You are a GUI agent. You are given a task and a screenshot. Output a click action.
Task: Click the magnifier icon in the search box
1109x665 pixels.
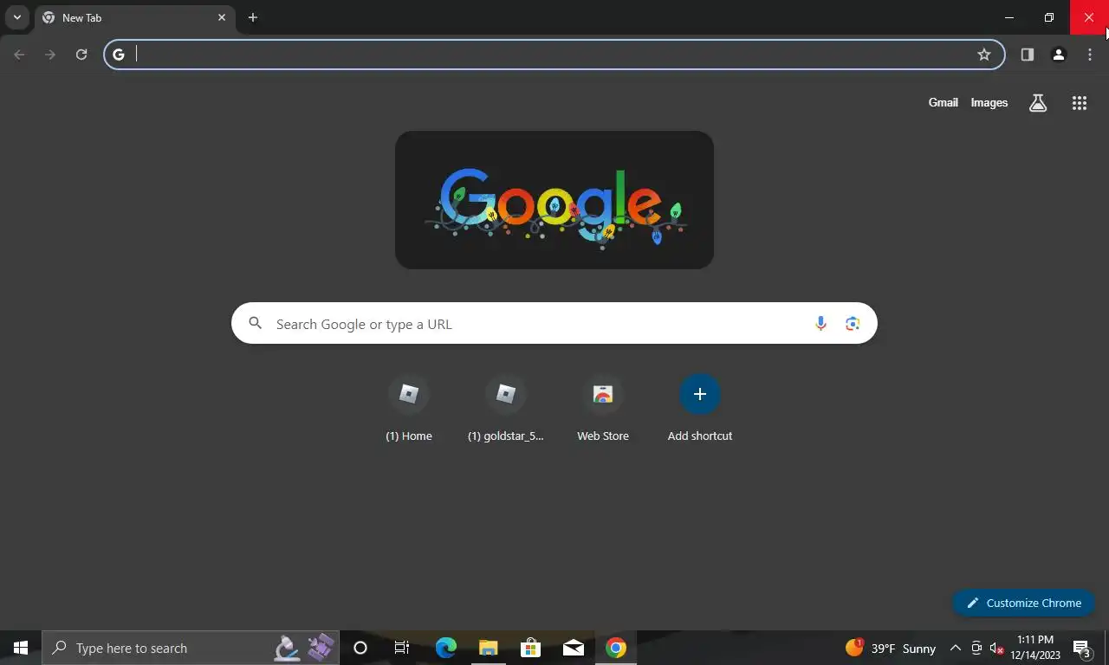[255, 323]
